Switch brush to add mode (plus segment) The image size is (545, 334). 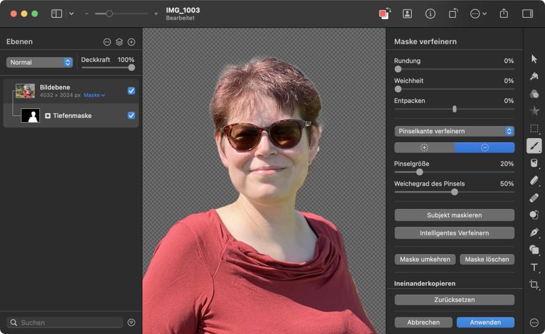coord(425,148)
